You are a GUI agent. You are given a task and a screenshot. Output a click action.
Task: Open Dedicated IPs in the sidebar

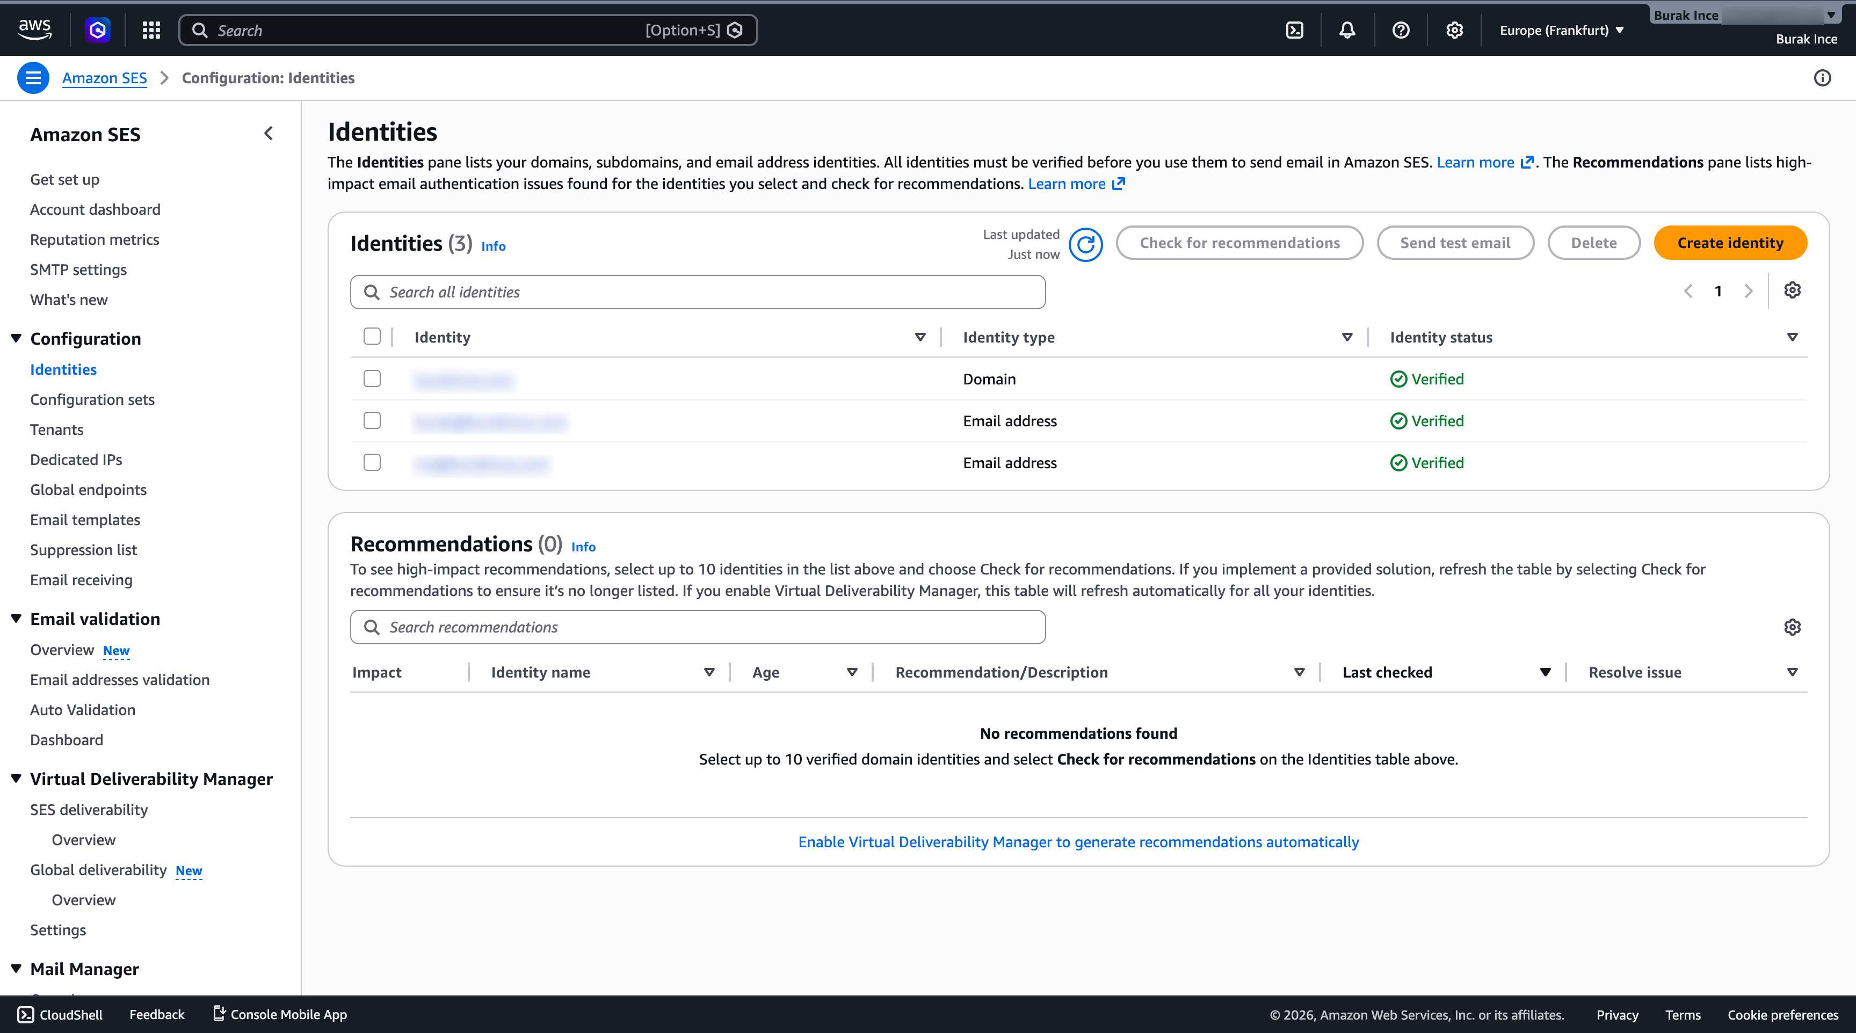tap(76, 460)
